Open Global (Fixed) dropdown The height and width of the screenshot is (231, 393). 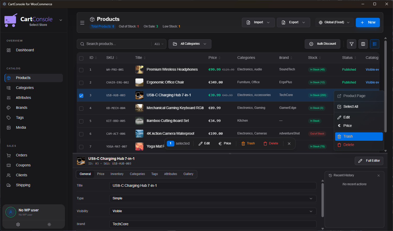point(334,22)
